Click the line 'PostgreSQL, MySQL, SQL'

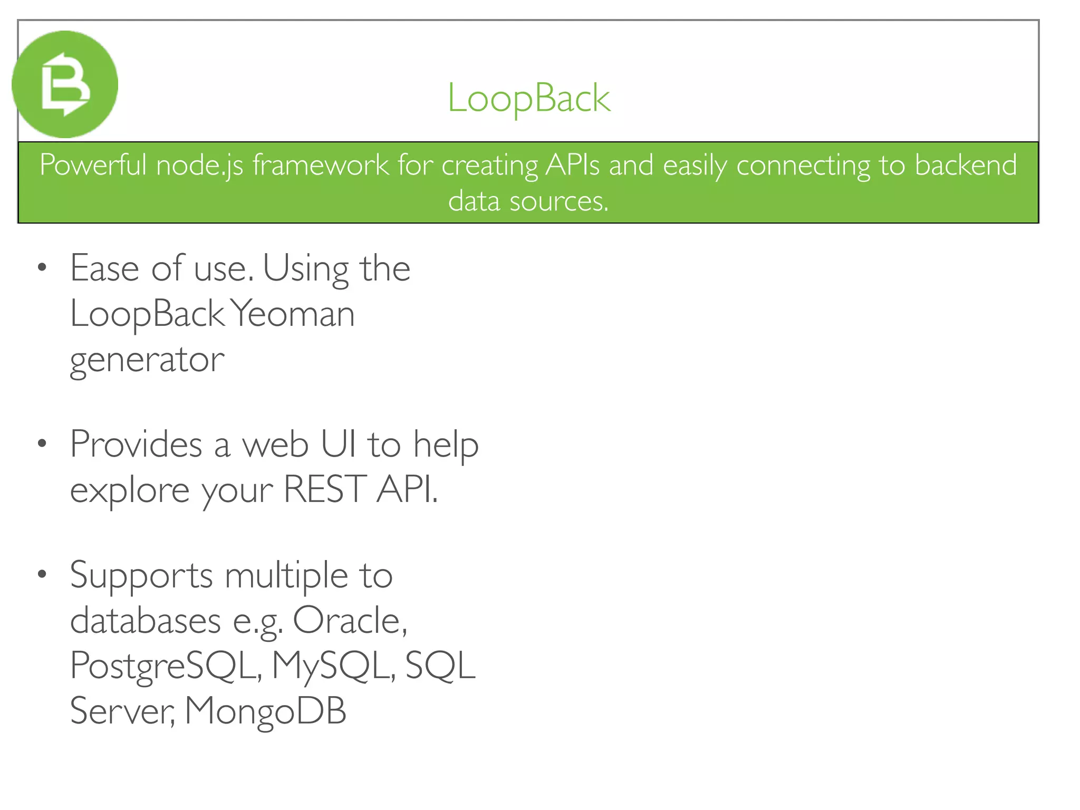[x=273, y=666]
